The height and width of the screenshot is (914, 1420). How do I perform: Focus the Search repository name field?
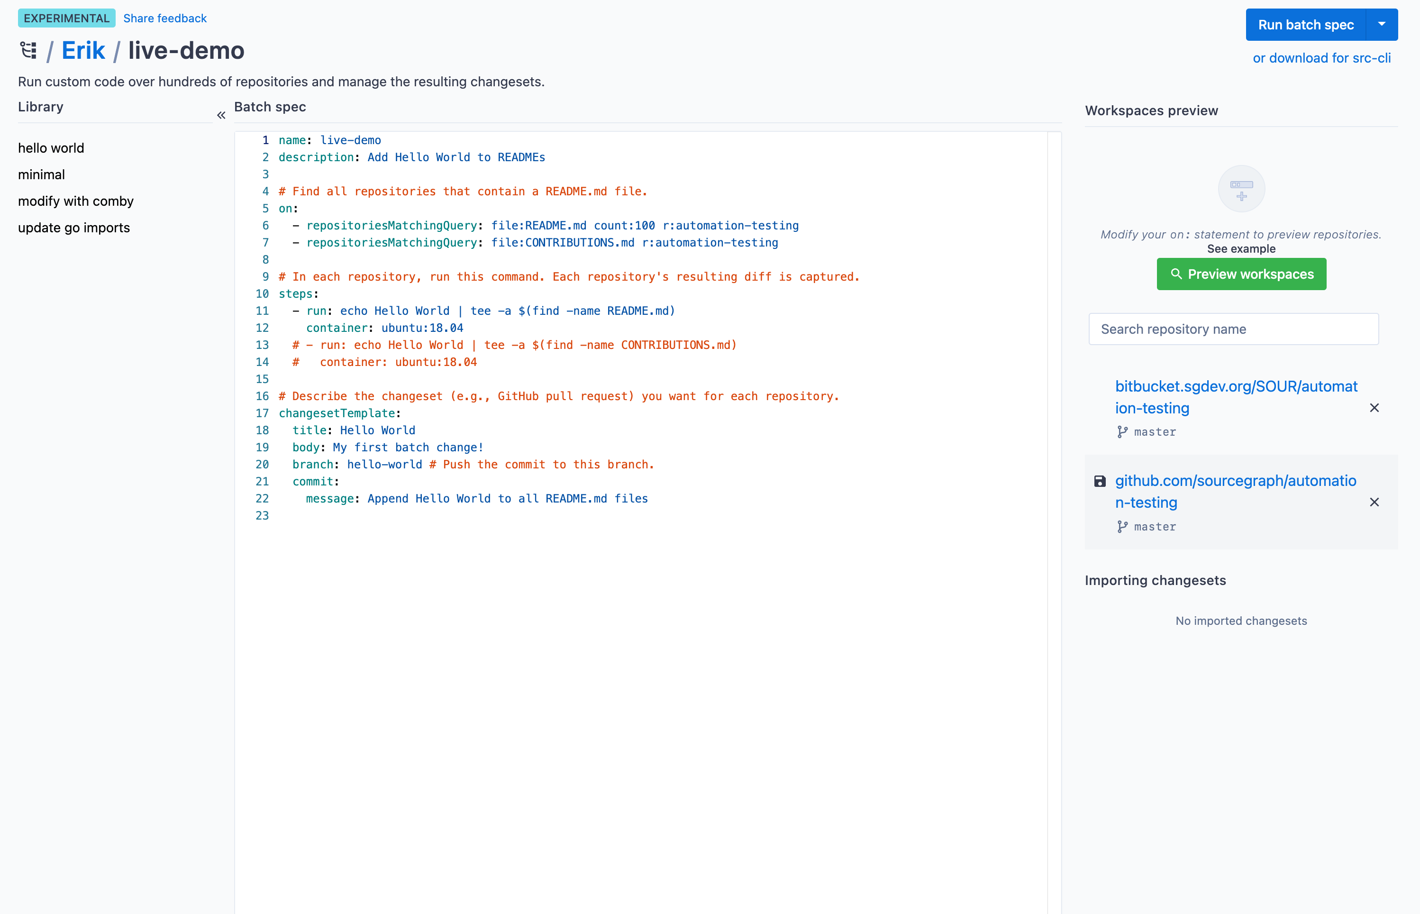tap(1233, 329)
